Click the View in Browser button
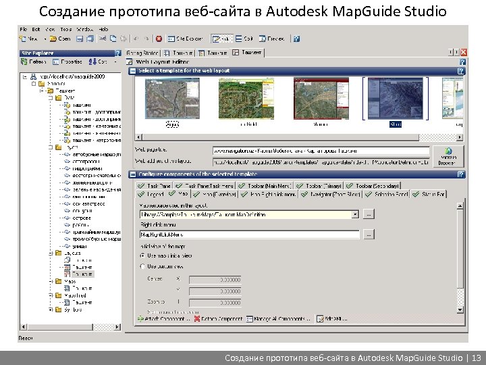This screenshot has width=486, height=365. (x=448, y=157)
